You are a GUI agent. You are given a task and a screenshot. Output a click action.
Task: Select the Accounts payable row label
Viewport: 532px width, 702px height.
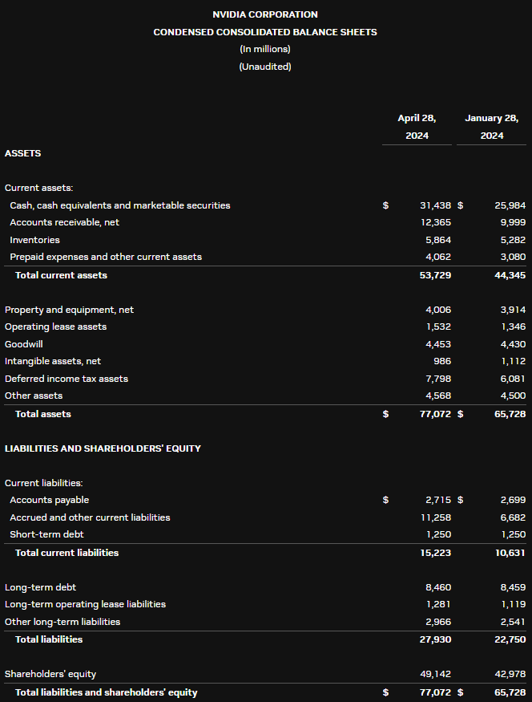coord(49,500)
